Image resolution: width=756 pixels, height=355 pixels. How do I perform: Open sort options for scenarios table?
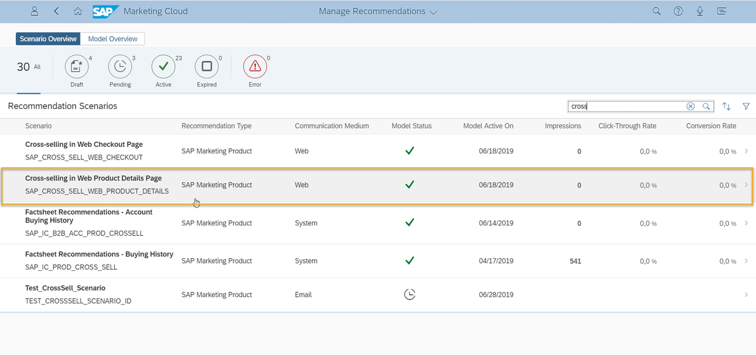[x=726, y=107]
